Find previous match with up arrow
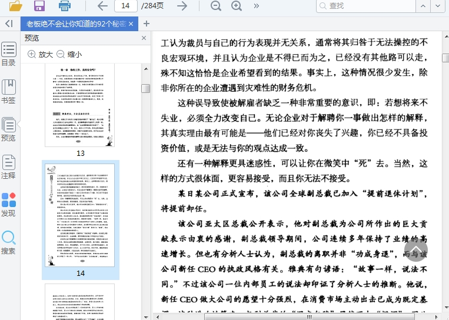 click(x=423, y=6)
